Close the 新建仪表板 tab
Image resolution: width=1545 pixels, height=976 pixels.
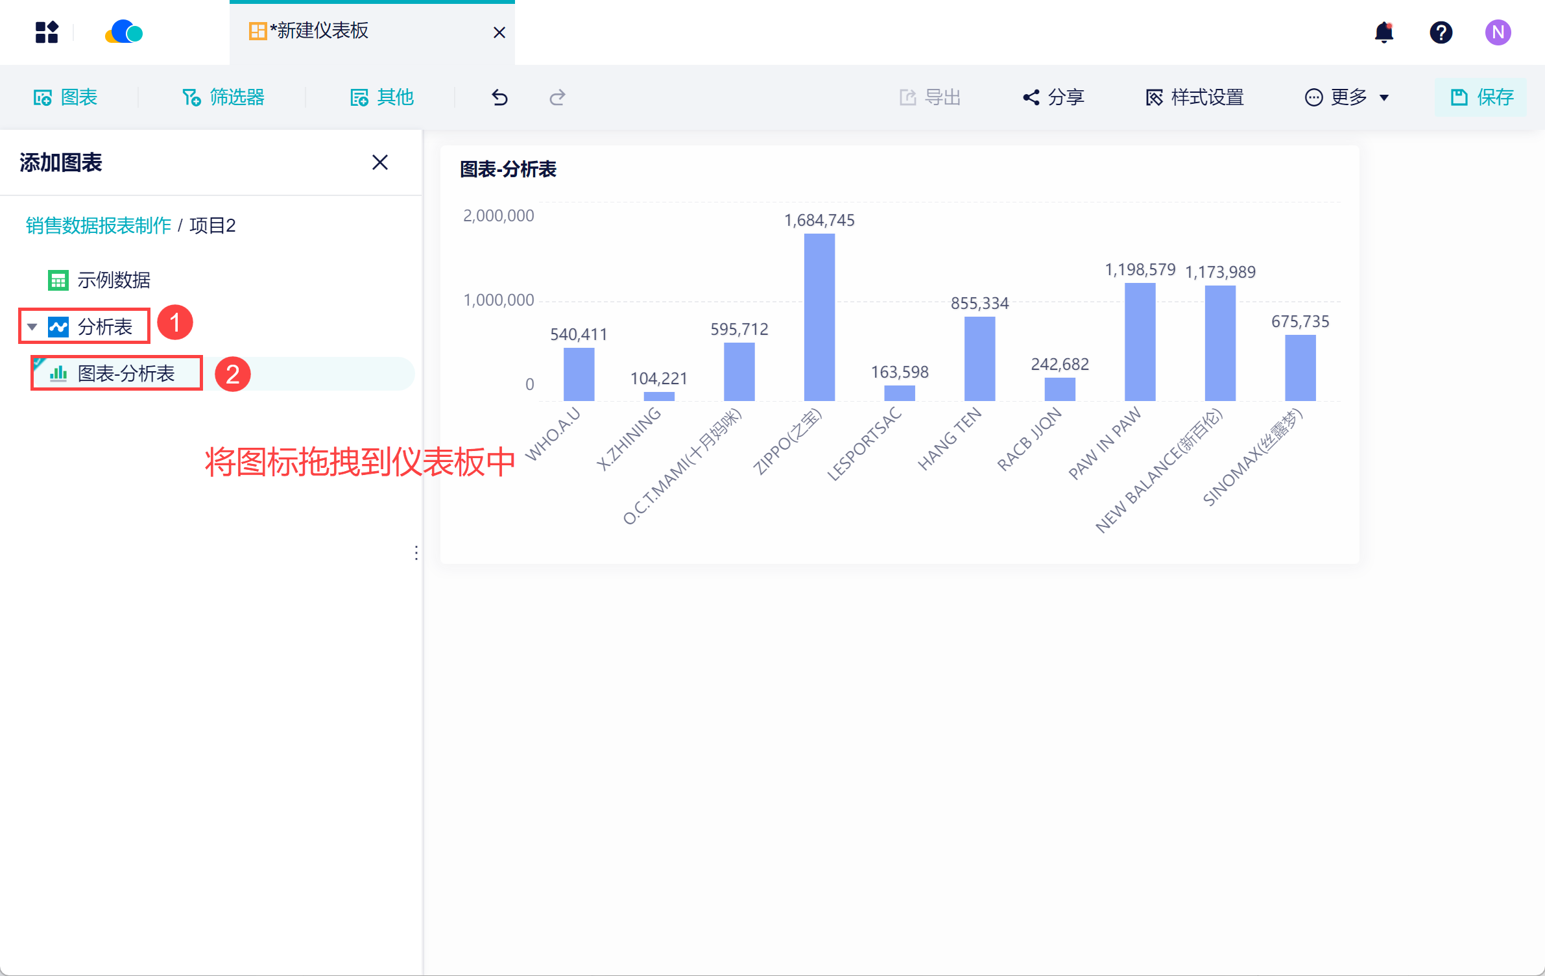click(x=499, y=32)
